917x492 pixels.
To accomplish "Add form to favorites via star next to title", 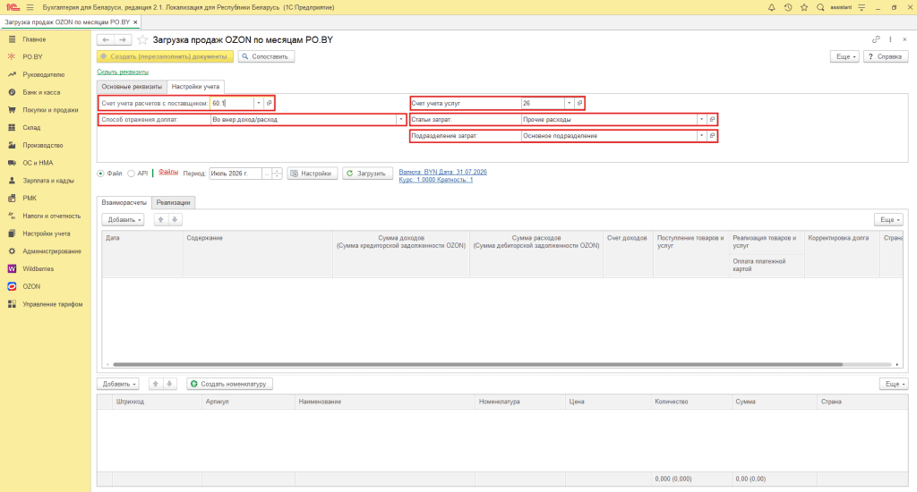I will point(142,39).
